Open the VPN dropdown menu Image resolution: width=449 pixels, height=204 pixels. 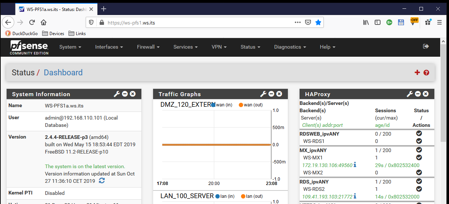[x=219, y=47]
